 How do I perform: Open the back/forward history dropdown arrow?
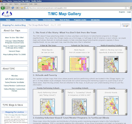pyautogui.click(x=9, y=8)
